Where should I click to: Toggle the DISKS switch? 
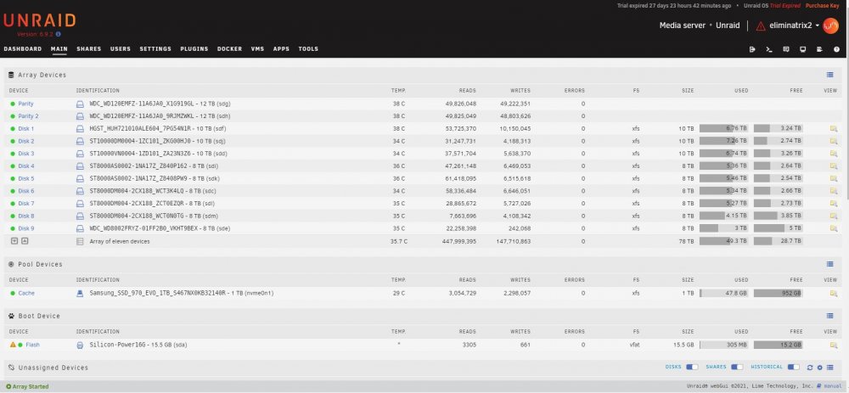coord(692,367)
